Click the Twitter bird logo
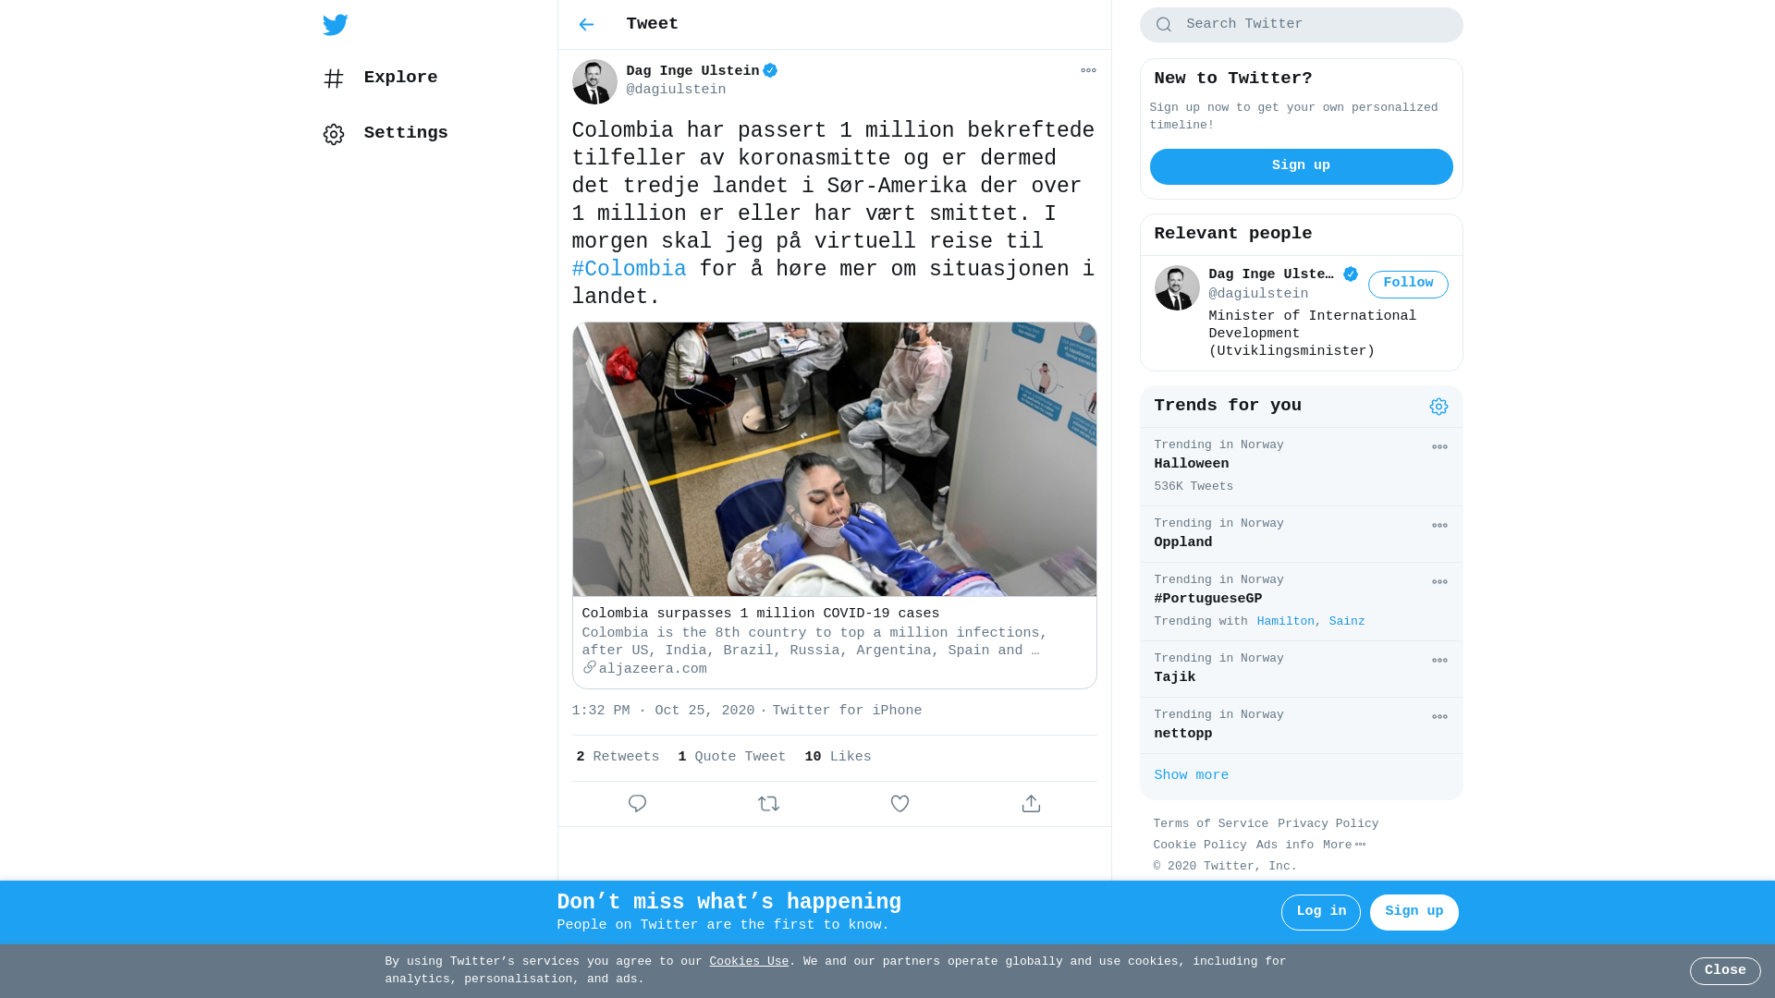The width and height of the screenshot is (1775, 998). click(x=336, y=25)
